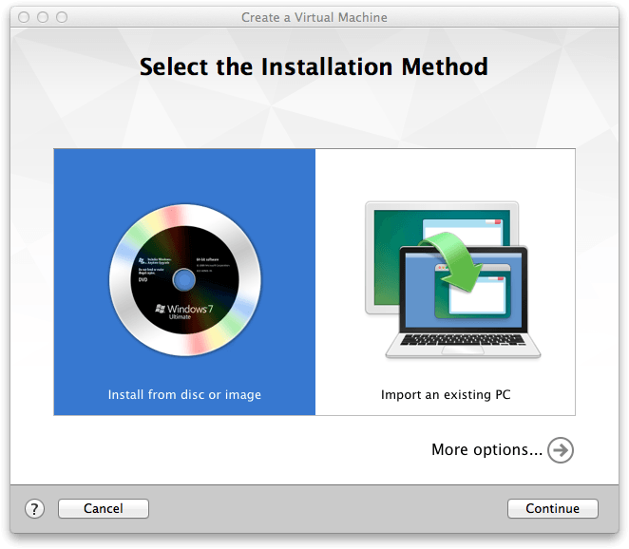Viewport: 629px width, 549px height.
Task: Minimize the Create a Virtual Machine window
Action: [x=43, y=17]
